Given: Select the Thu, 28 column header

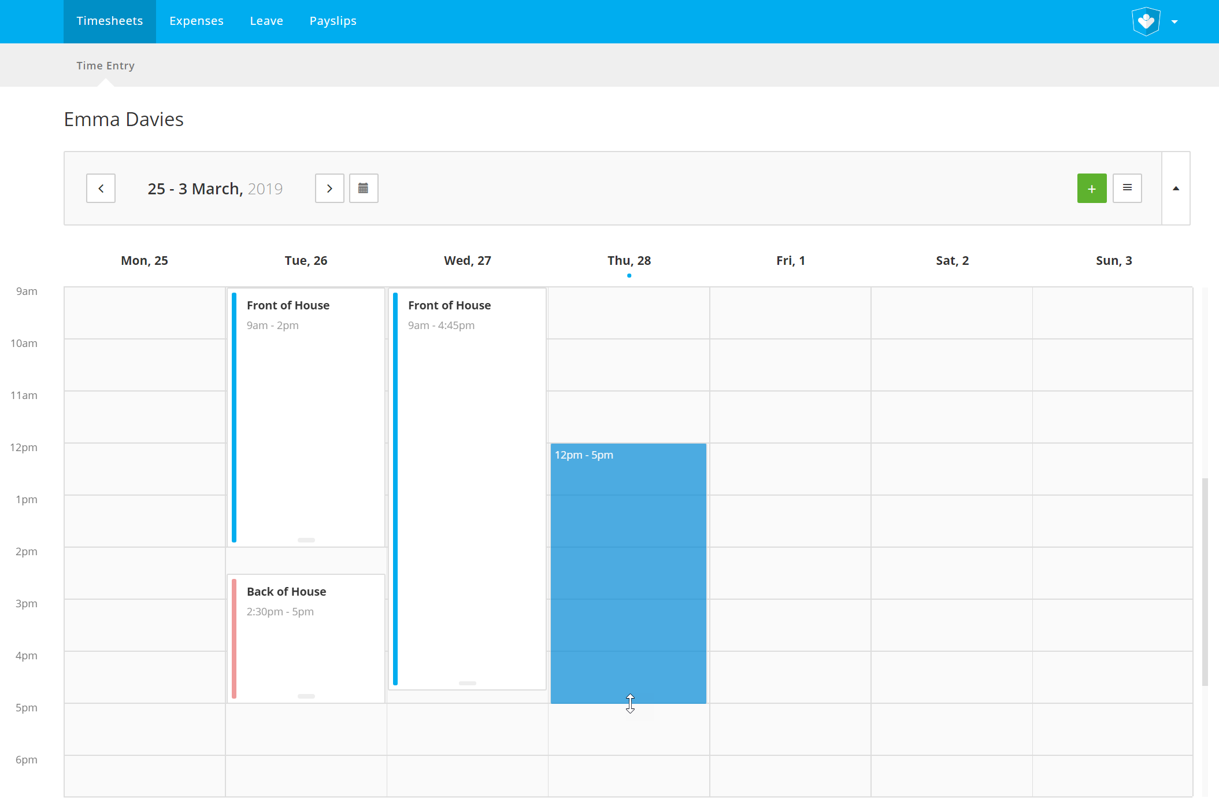Looking at the screenshot, I should coord(629,261).
